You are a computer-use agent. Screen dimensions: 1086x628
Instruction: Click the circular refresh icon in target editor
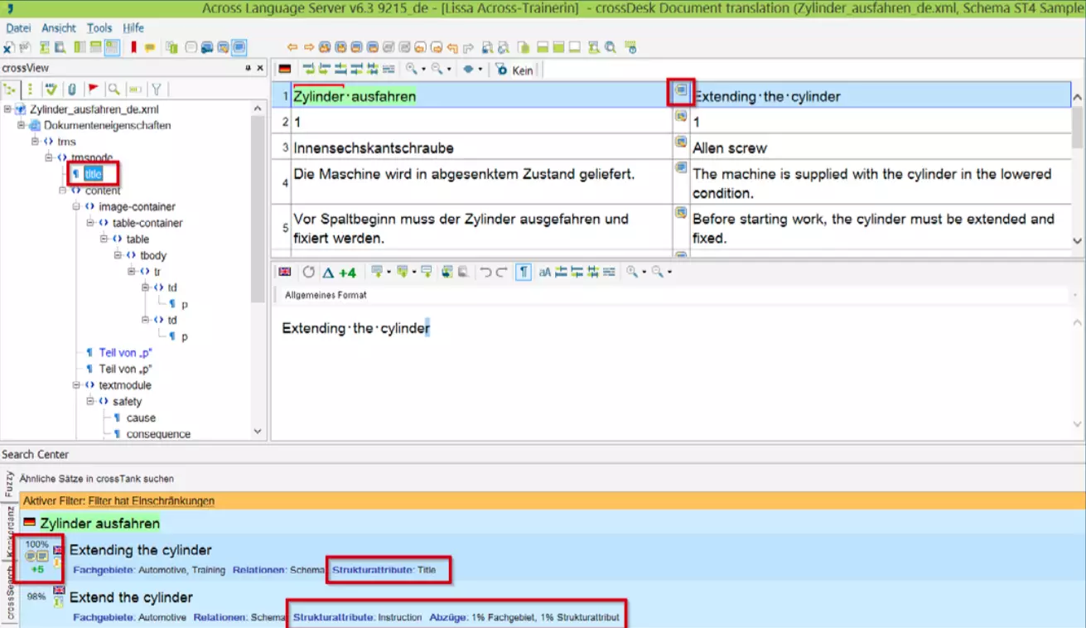(x=308, y=272)
